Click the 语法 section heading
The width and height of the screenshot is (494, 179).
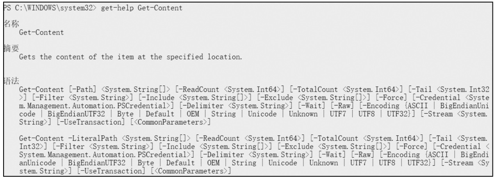[x=7, y=81]
